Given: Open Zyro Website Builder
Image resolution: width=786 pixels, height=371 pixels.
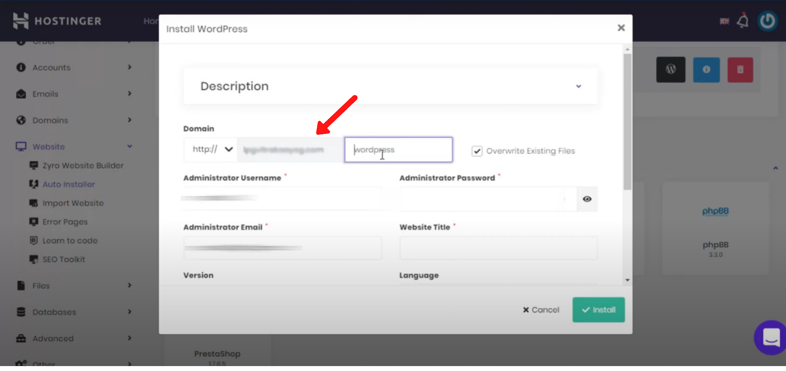Looking at the screenshot, I should pos(83,166).
